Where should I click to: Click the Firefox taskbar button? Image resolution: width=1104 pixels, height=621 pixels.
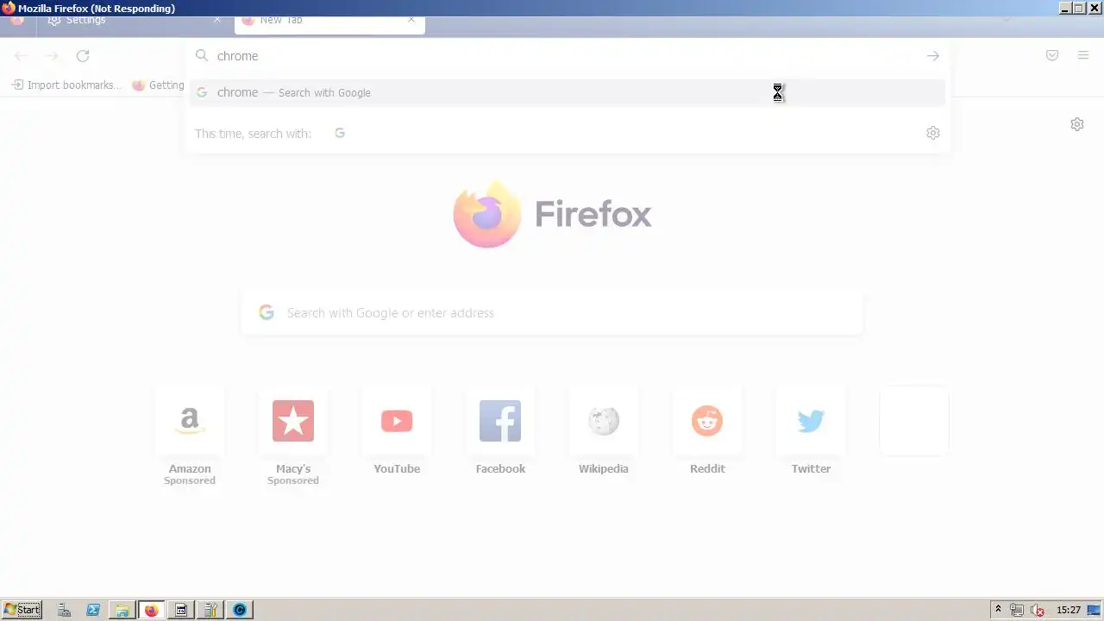(x=151, y=610)
